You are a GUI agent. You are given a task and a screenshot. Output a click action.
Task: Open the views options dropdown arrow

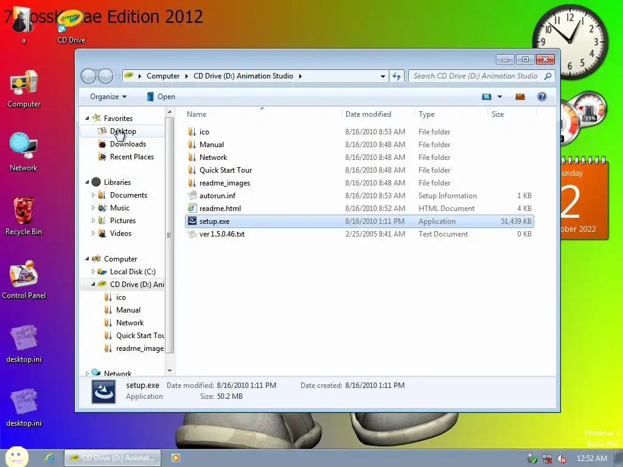[500, 97]
